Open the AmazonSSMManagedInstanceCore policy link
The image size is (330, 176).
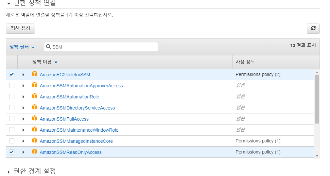tap(76, 141)
